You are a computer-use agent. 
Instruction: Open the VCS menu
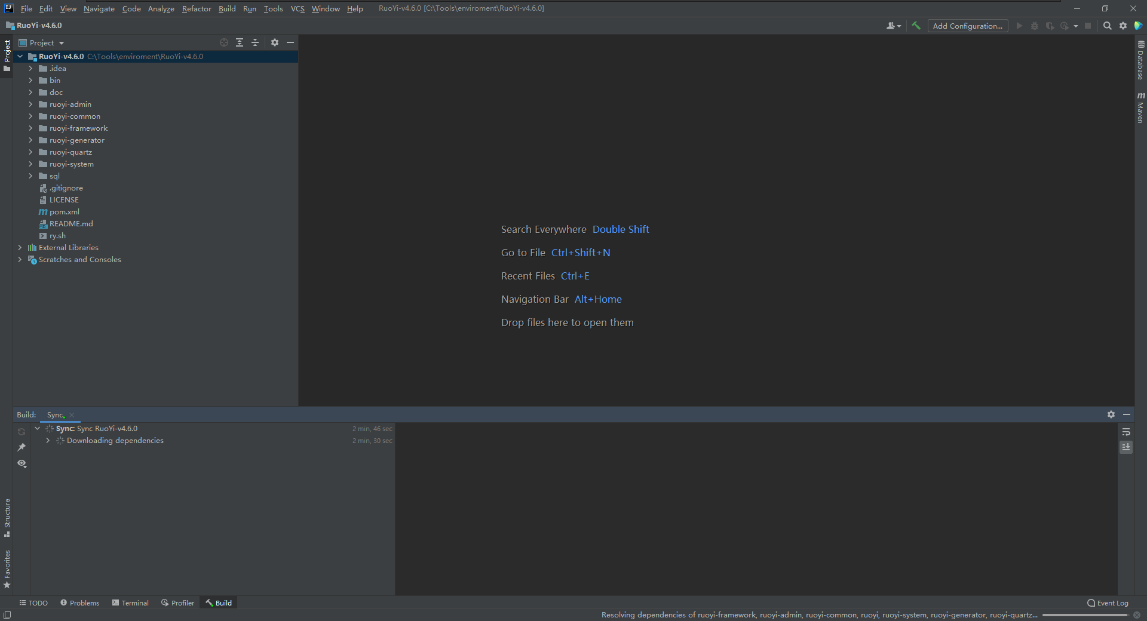[298, 8]
